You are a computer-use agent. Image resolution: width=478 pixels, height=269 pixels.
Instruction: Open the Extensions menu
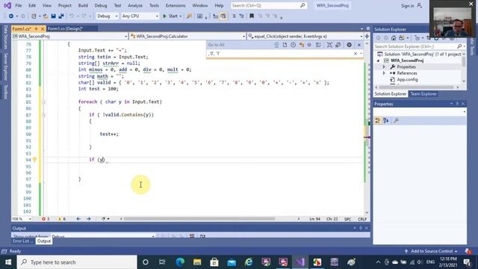click(176, 5)
